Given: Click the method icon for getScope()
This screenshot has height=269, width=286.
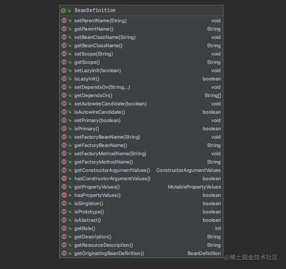Looking at the screenshot, I should pos(64,62).
